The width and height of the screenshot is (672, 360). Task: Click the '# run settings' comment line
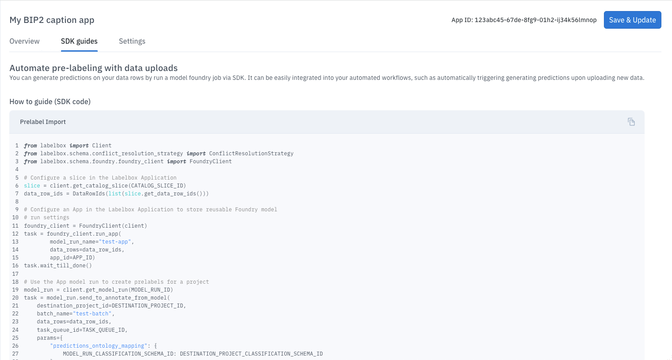(x=46, y=217)
